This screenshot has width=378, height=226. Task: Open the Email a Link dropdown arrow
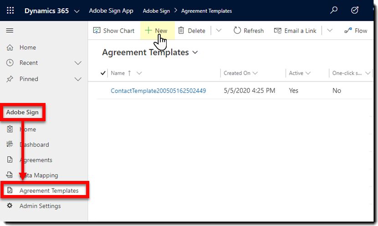330,31
